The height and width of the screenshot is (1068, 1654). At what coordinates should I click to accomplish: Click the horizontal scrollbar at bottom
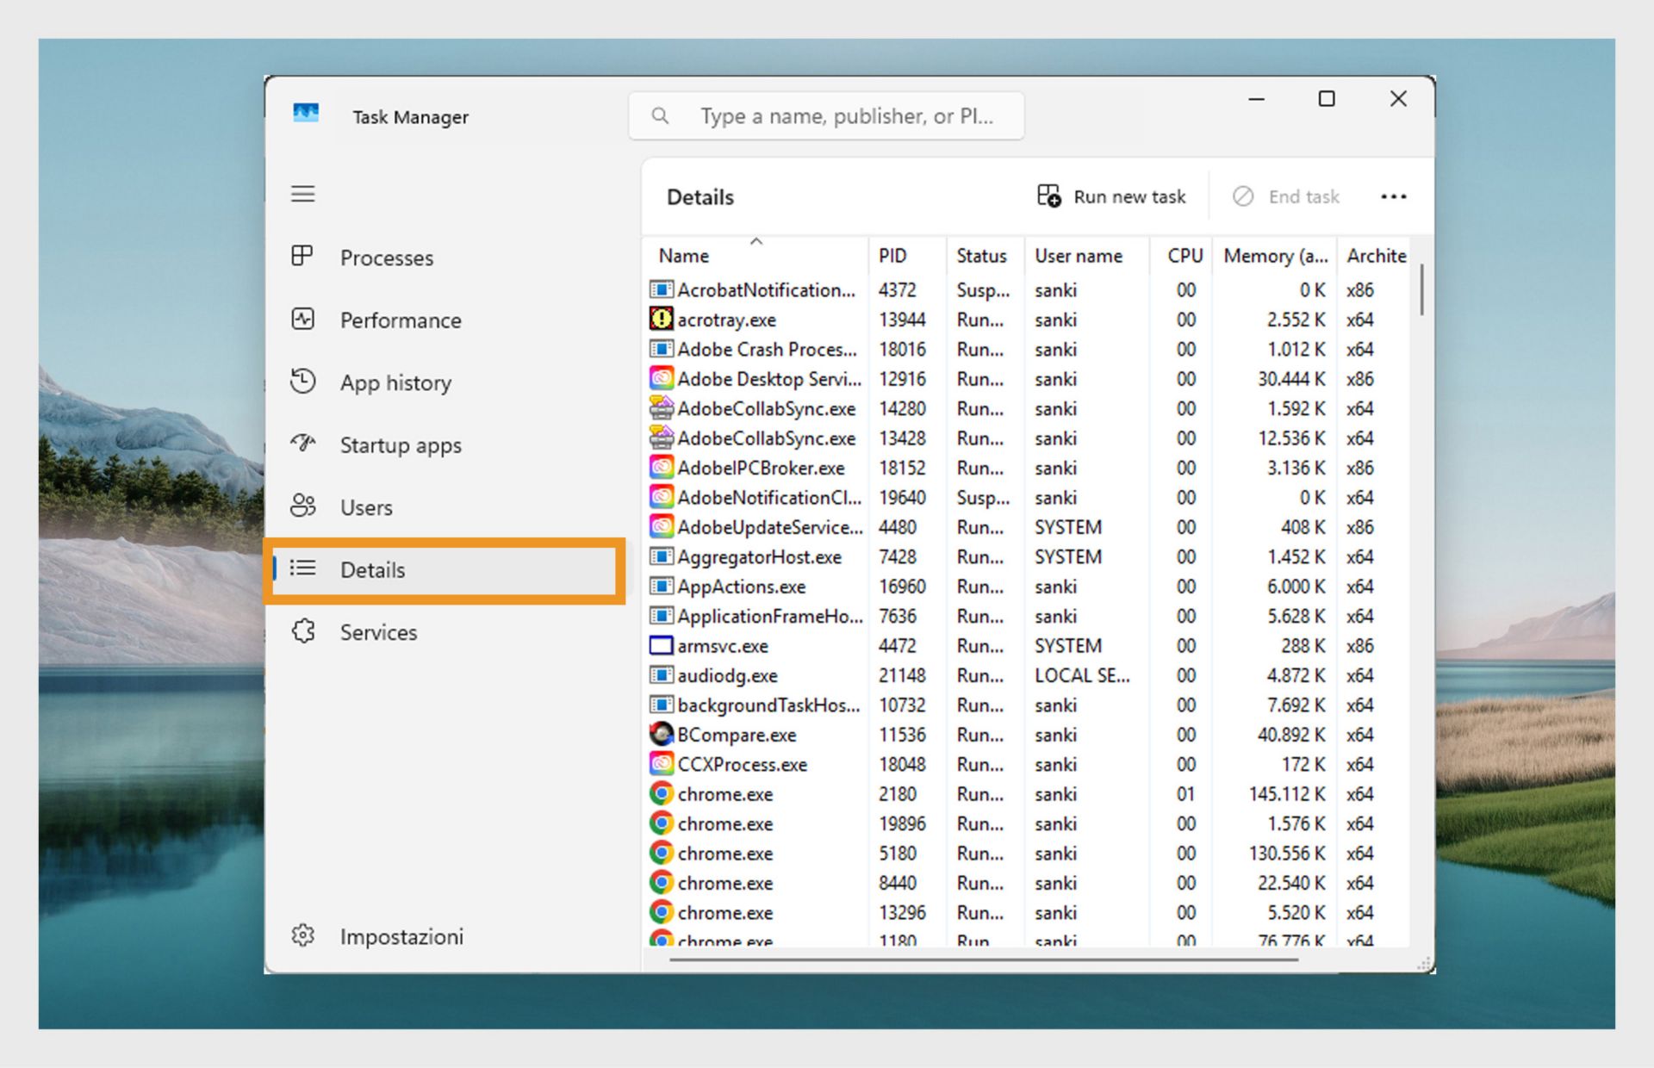983,959
